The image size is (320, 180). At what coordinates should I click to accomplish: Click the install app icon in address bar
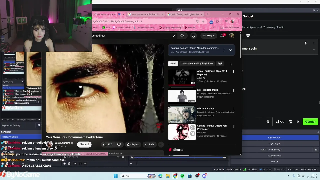(197, 21)
